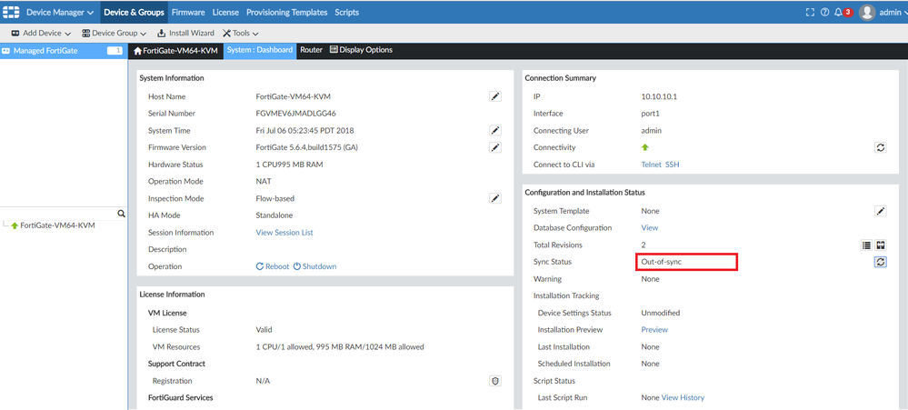Toggle full screen mode icon

click(x=811, y=13)
